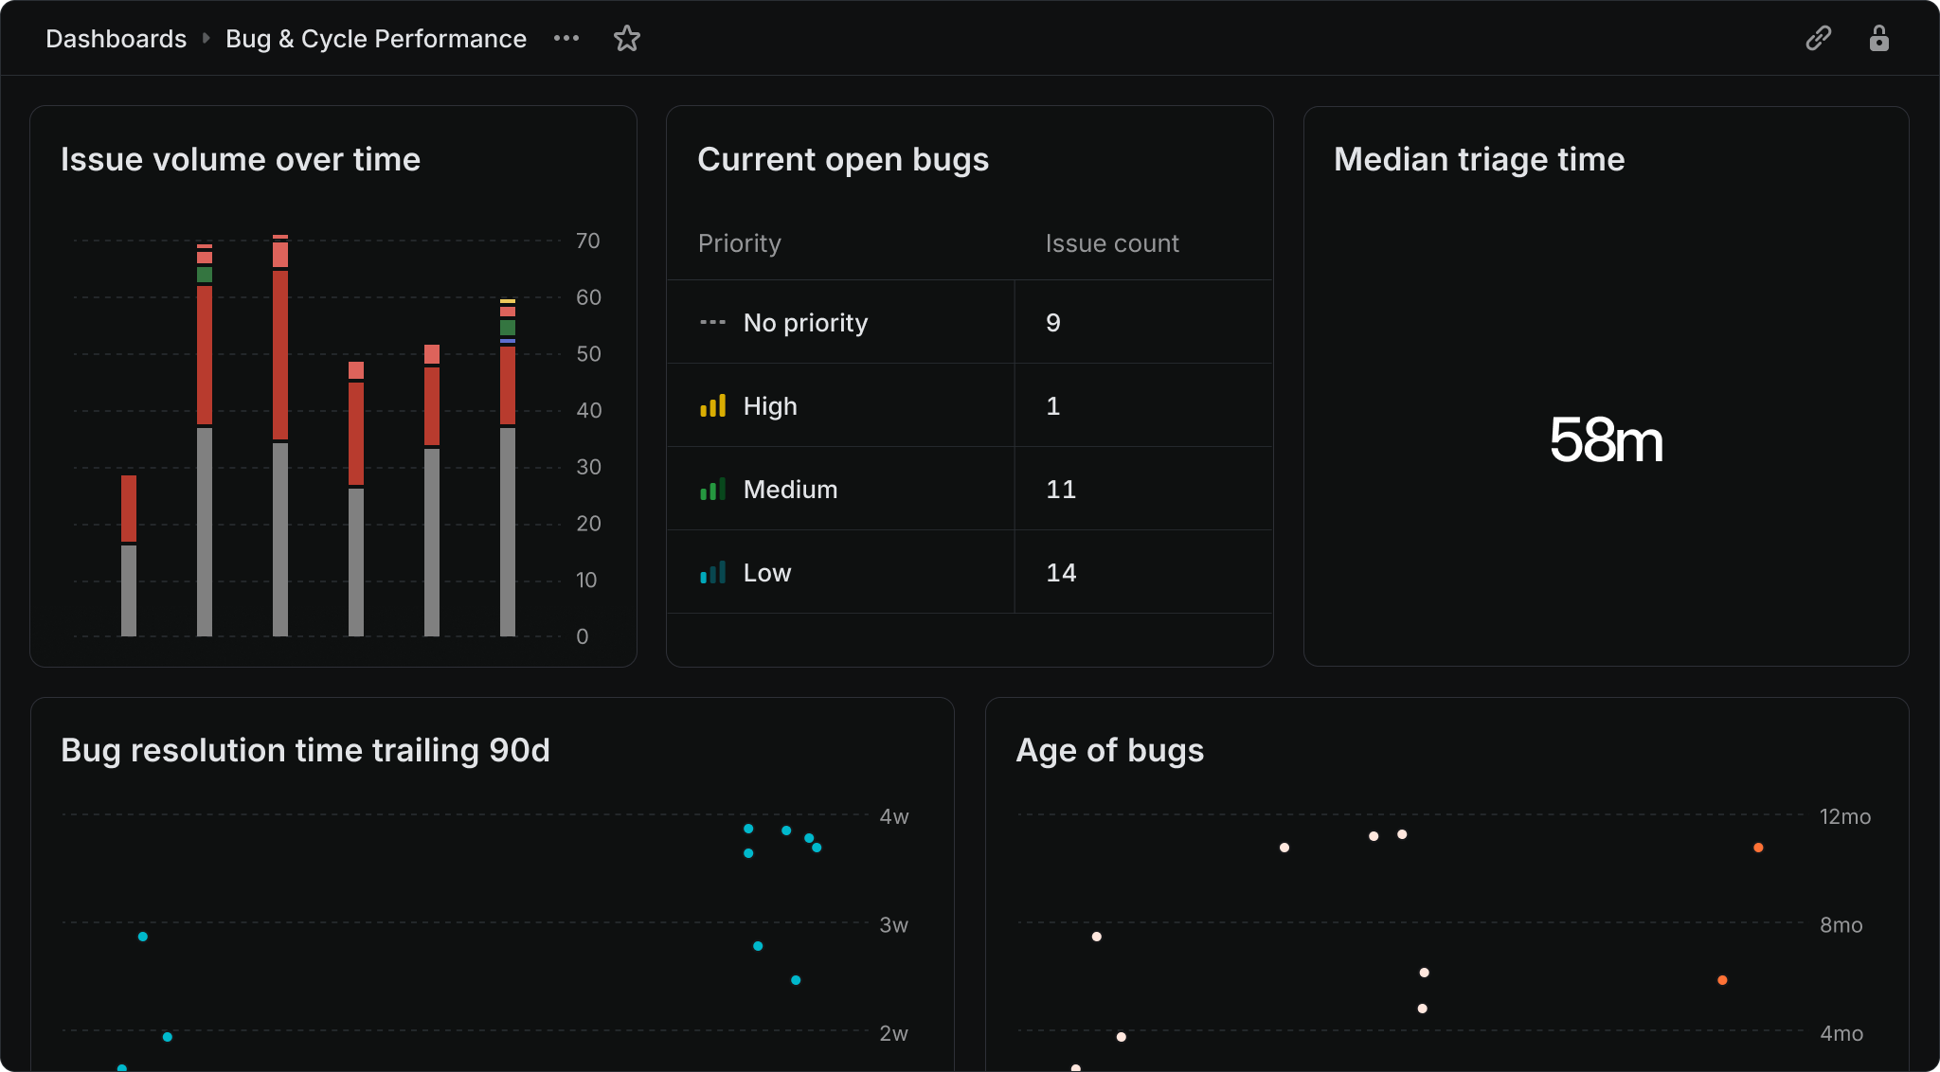Click the Low priority bar icon

(x=712, y=573)
